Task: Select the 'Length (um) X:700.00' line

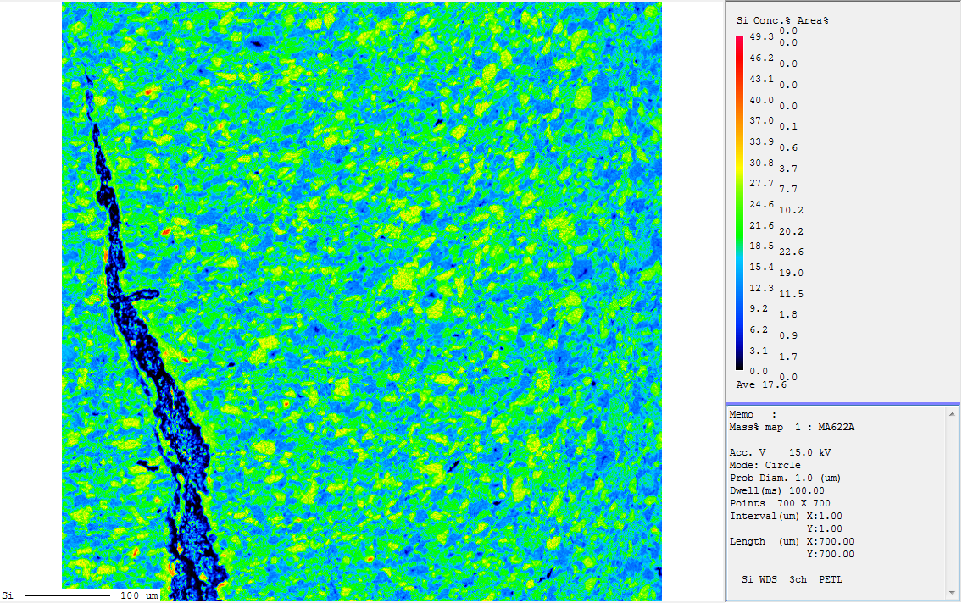Action: 792,542
